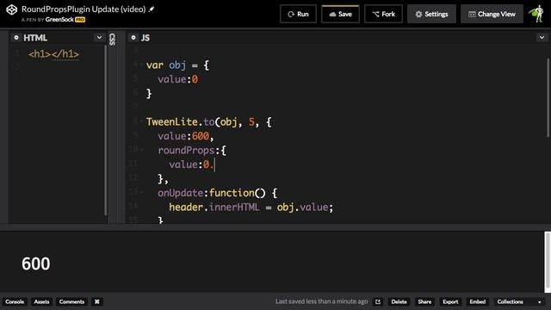Open HTML editor settings gear
This screenshot has width=551, height=310.
pyautogui.click(x=15, y=38)
